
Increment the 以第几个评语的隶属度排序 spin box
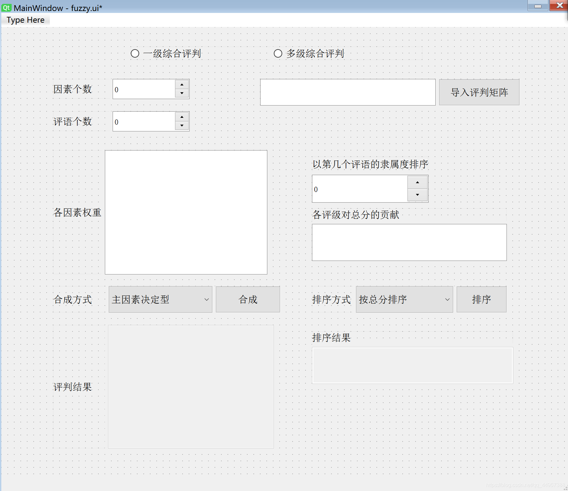coord(418,182)
